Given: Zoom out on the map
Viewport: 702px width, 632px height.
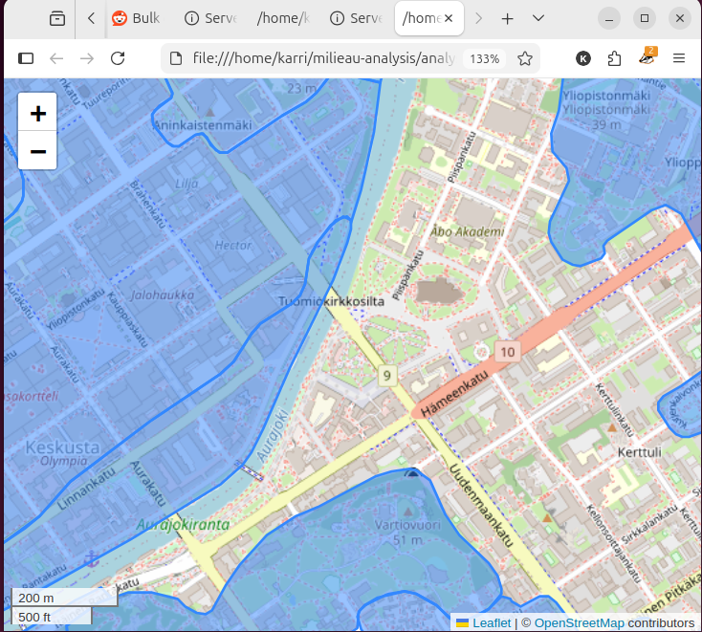Looking at the screenshot, I should pos(38,151).
